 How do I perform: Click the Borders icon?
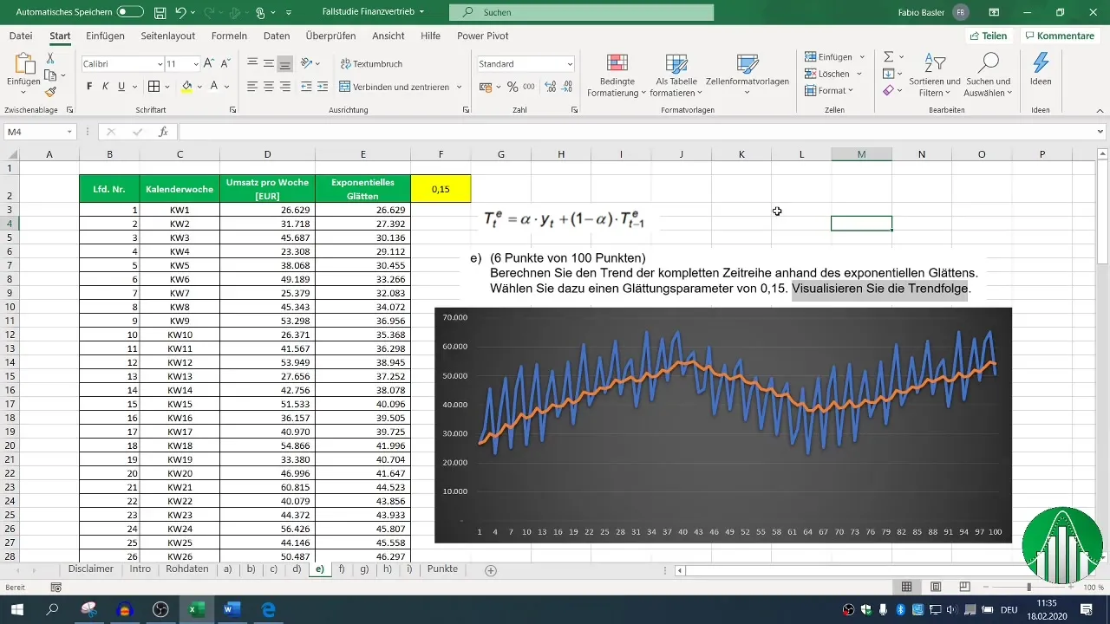153,87
